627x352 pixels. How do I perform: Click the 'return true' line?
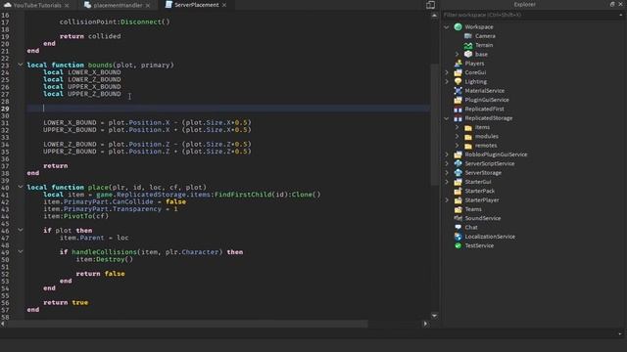click(x=66, y=302)
